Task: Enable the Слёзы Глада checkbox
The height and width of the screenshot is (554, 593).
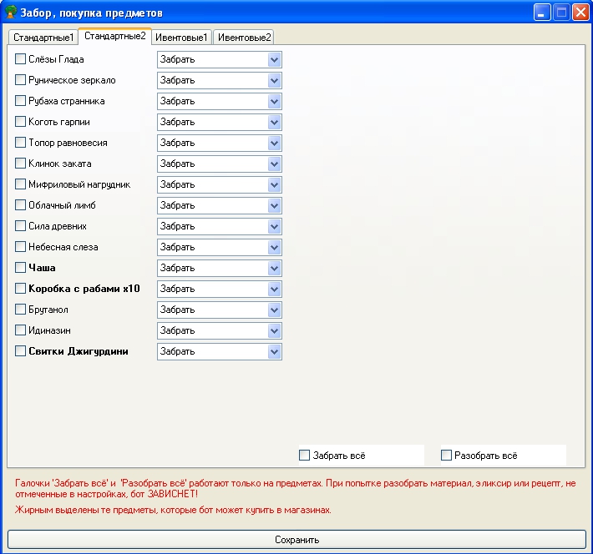Action: click(x=21, y=59)
